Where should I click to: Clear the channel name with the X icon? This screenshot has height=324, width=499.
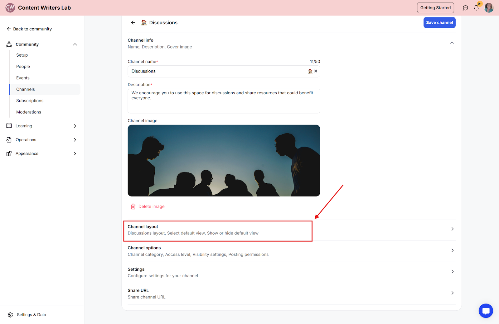316,71
